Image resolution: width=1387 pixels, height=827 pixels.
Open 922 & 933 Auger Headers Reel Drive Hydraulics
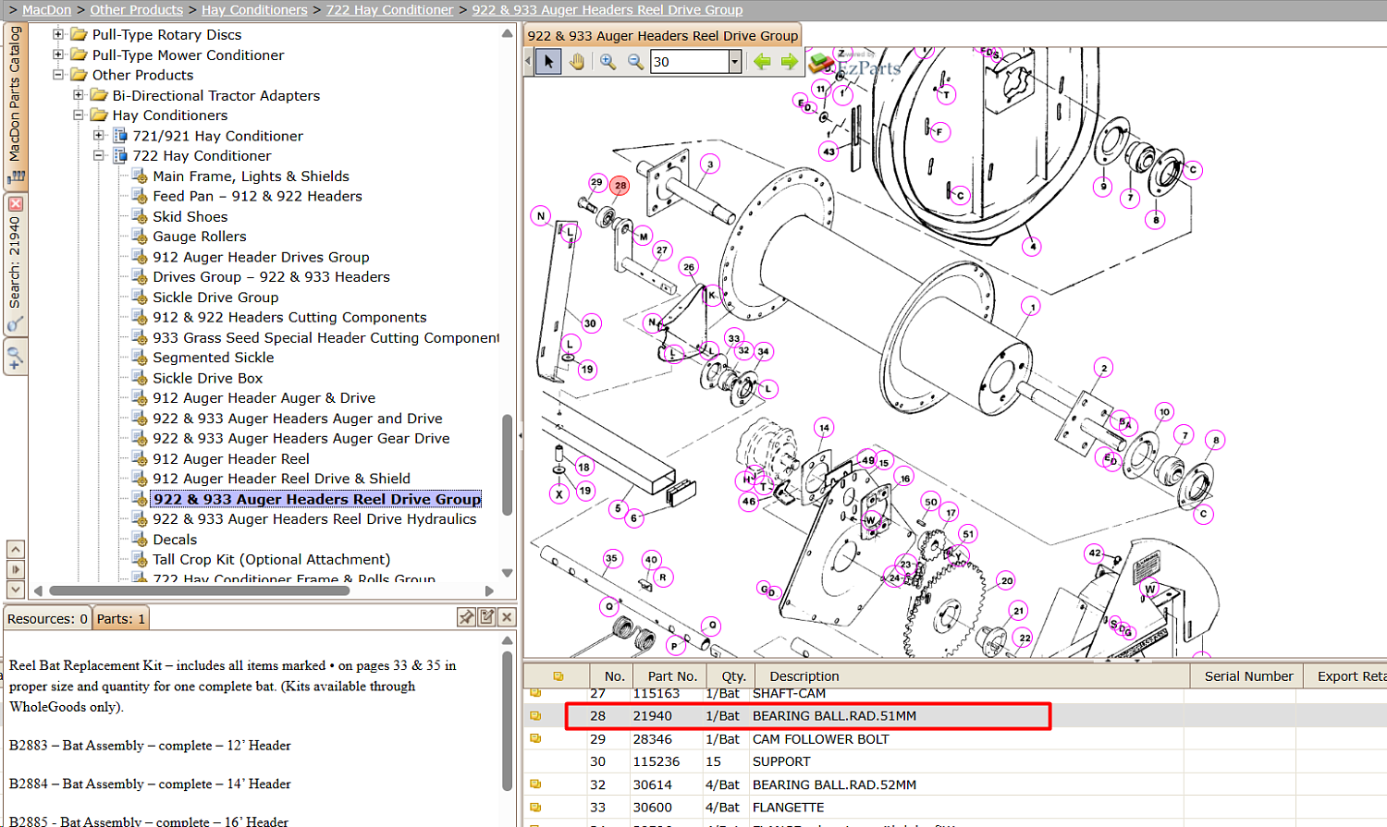(x=314, y=519)
